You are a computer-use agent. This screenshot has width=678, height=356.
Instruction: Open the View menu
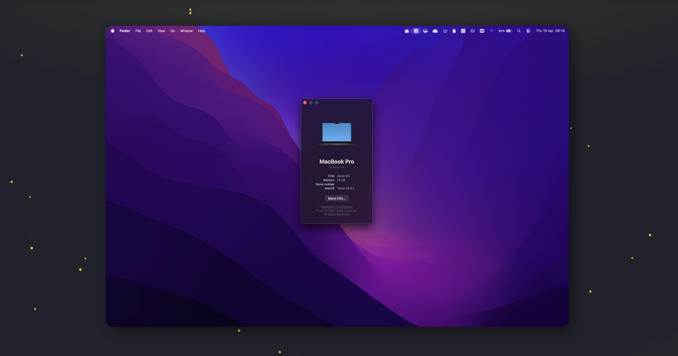162,31
